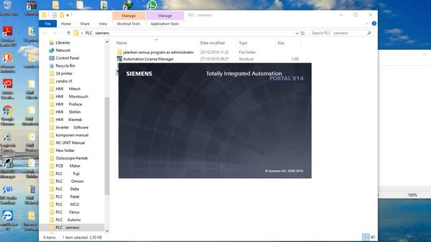Select the PLC Omron folder
Viewport: 431px width, 242px height.
(69, 181)
